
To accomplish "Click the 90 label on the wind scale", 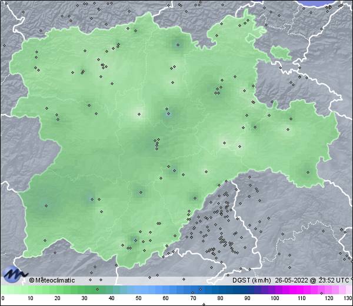I will 247,298.
